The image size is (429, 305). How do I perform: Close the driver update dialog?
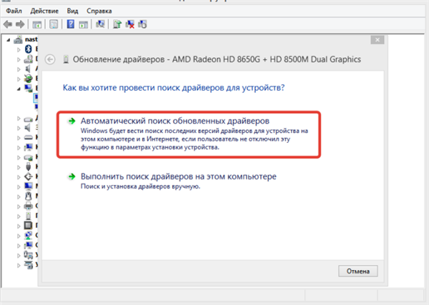point(378,40)
